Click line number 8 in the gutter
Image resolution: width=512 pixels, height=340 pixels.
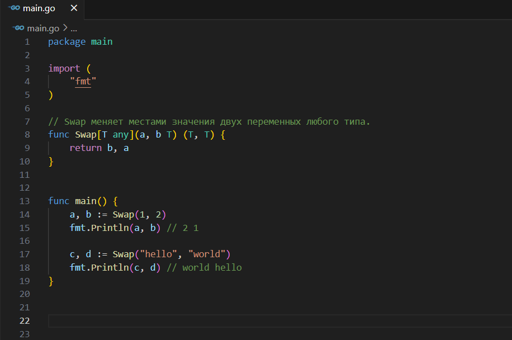[27, 135]
